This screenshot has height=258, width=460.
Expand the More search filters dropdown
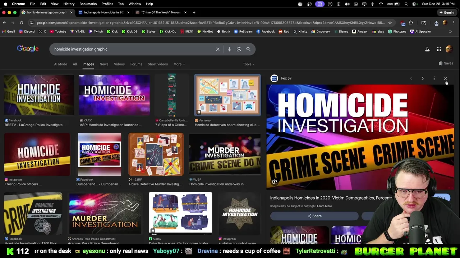point(179,64)
